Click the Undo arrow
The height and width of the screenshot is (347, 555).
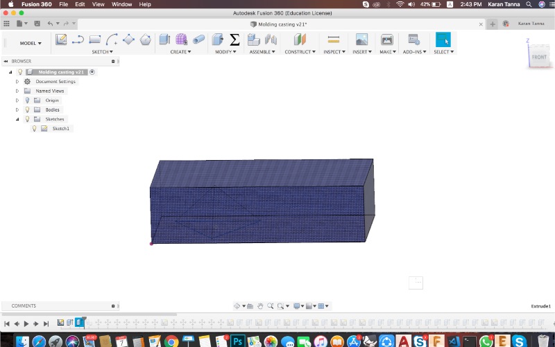[50, 24]
